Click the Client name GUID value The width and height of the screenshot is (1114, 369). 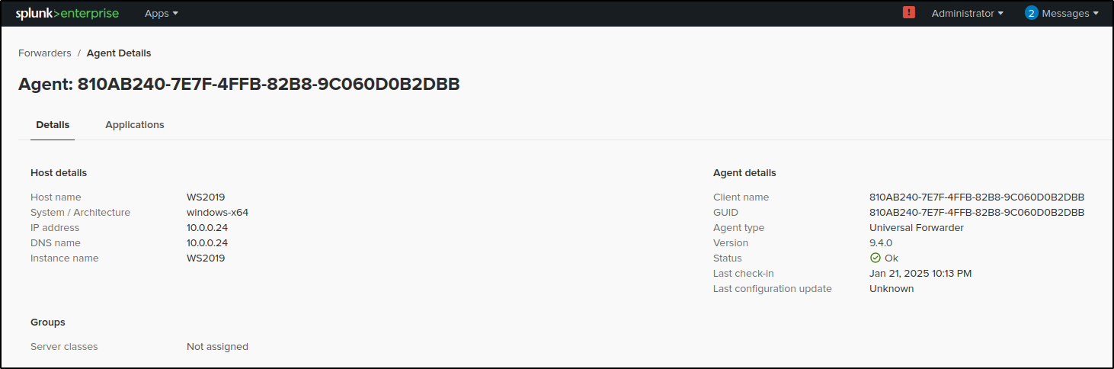(x=977, y=197)
